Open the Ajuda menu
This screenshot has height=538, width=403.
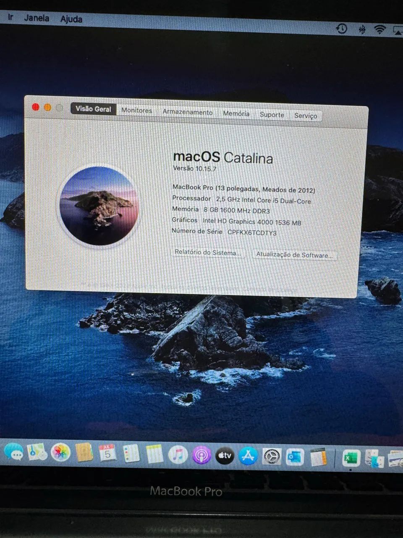point(71,19)
